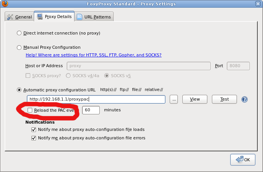Select SOCKS v4/4a radio button
This screenshot has height=172, width=263.
(68, 76)
